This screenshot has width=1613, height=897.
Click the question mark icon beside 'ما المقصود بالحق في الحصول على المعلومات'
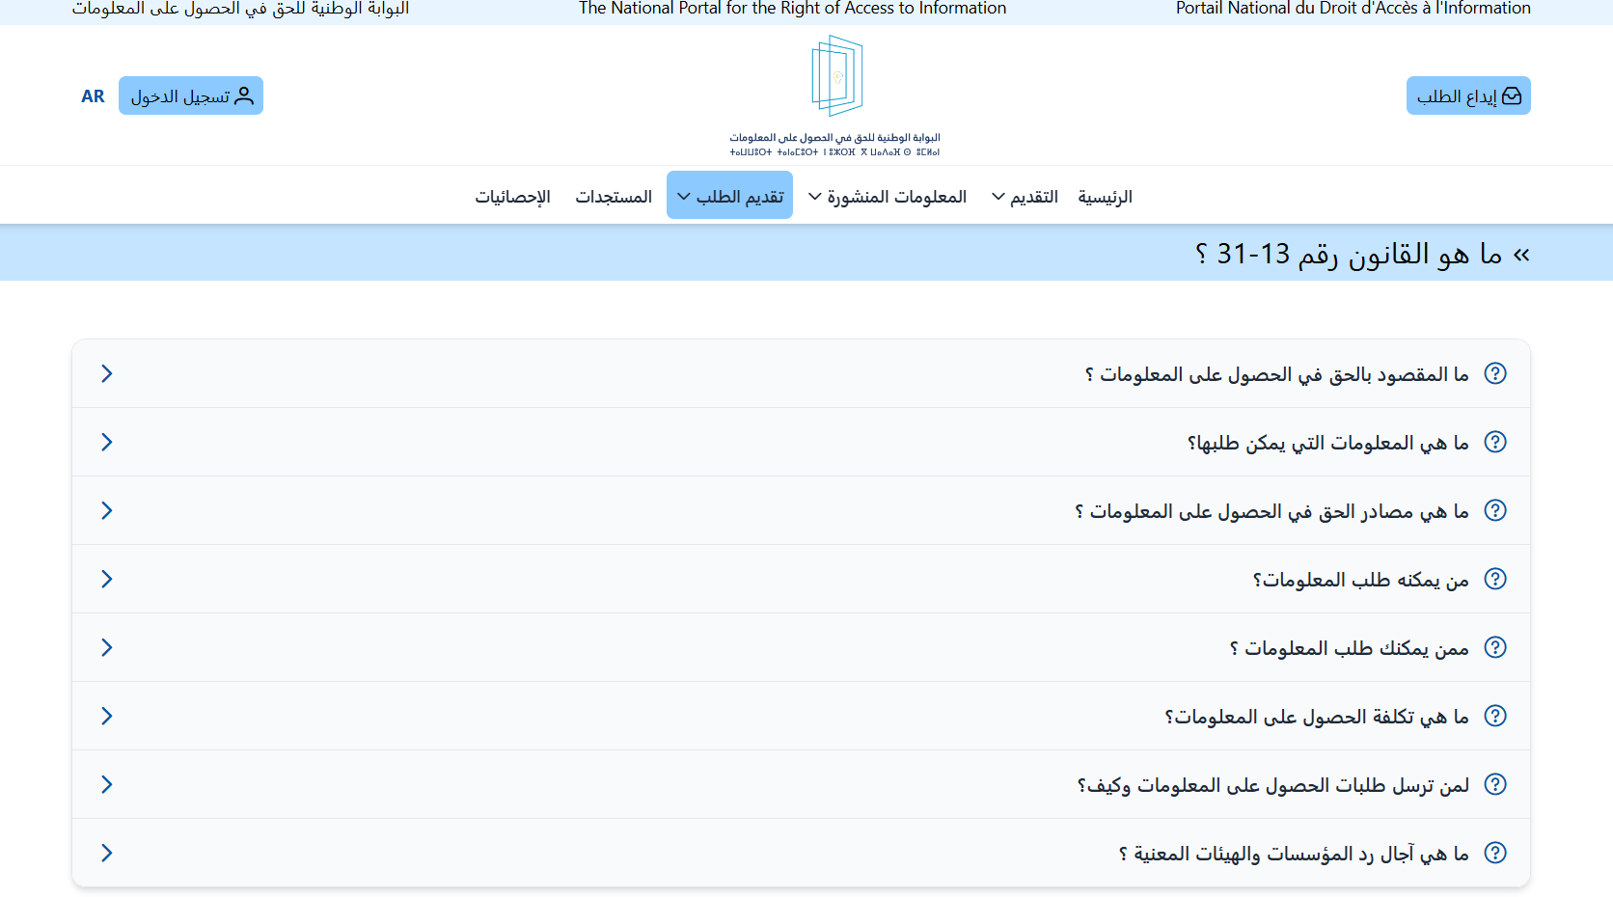tap(1494, 373)
